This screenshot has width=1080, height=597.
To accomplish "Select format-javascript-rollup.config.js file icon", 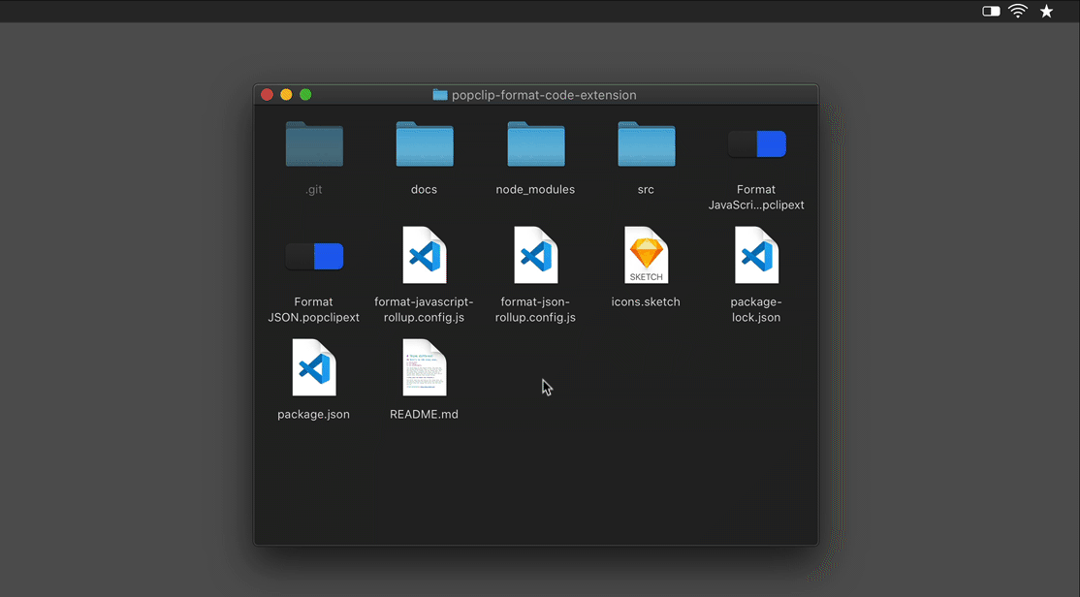I will [x=425, y=255].
